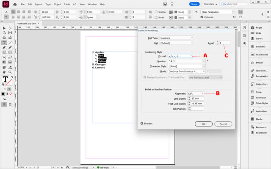
Task: Select the Type tool in the toolbox
Action: 4,42
